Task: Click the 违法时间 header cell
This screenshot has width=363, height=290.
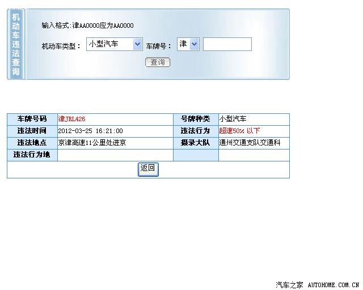Action: (32, 131)
